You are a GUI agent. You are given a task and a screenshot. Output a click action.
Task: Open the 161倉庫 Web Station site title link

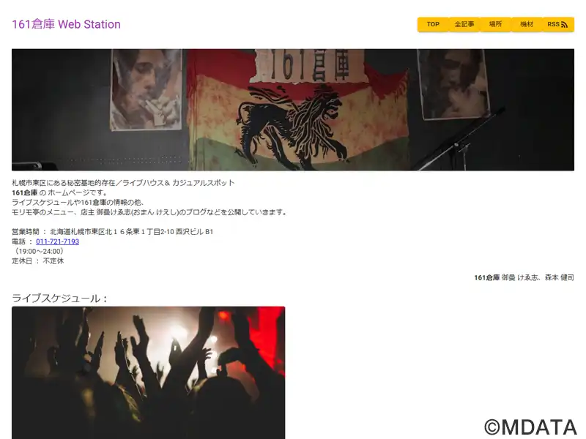tap(66, 24)
